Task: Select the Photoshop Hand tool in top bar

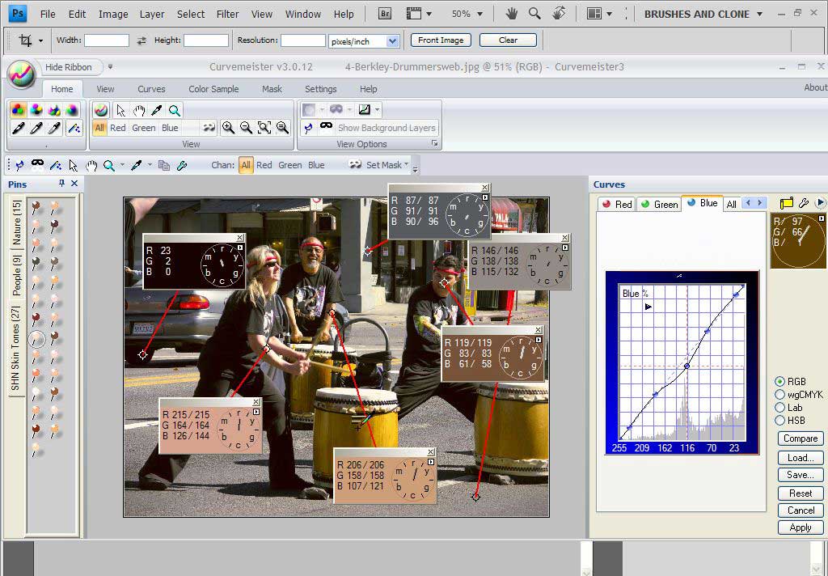Action: [511, 14]
